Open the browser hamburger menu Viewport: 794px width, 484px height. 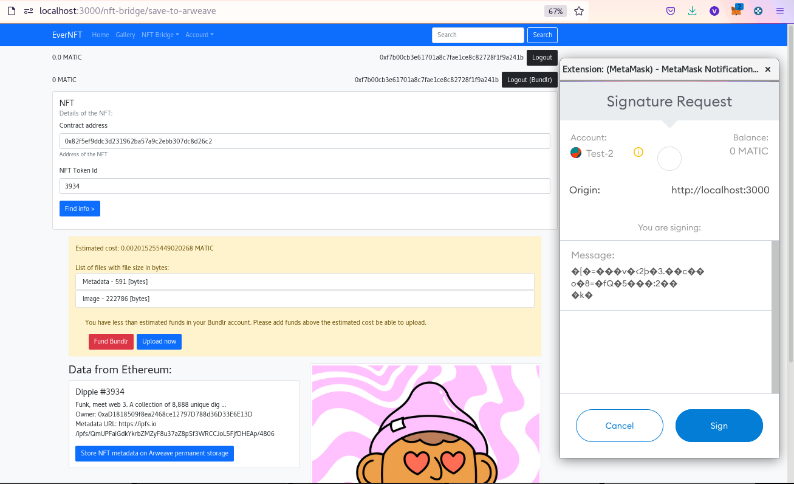(780, 11)
